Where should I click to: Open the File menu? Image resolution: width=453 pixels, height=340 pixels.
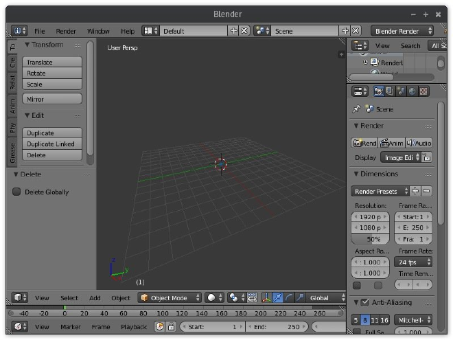click(40, 31)
